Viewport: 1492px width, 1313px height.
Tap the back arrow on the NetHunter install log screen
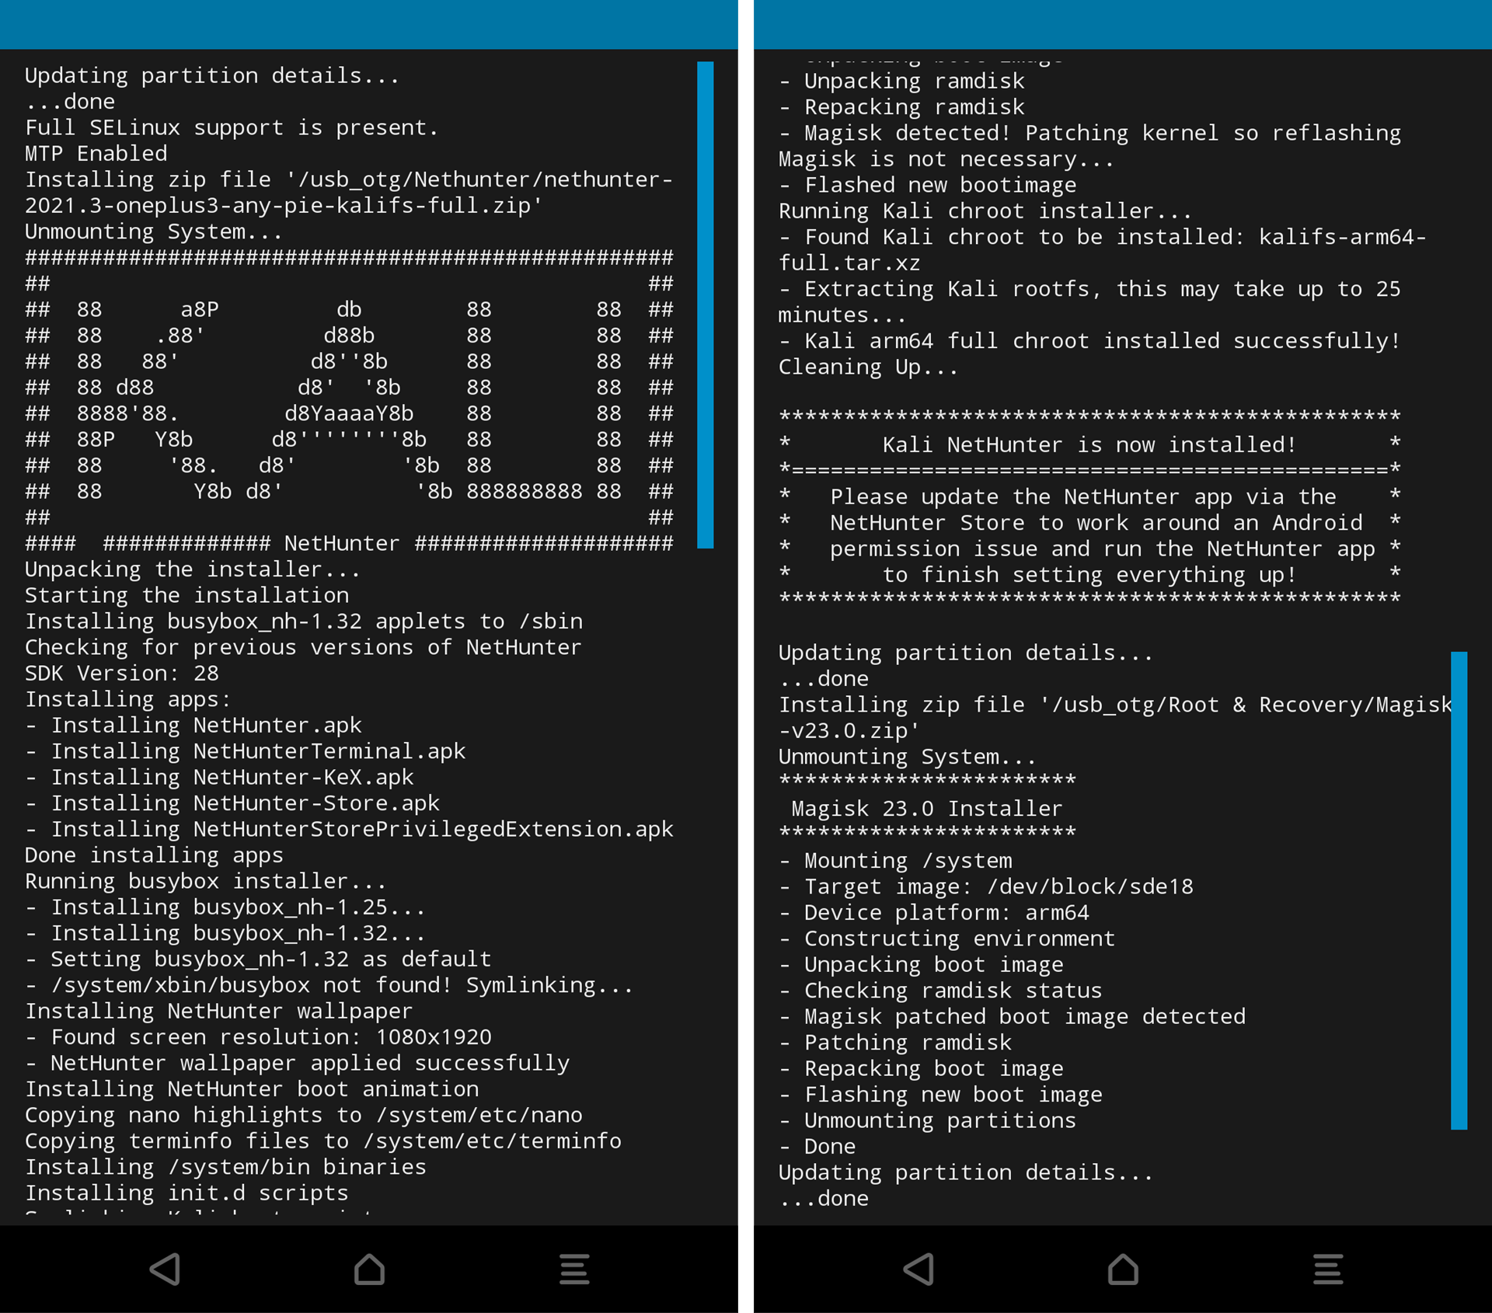165,1269
